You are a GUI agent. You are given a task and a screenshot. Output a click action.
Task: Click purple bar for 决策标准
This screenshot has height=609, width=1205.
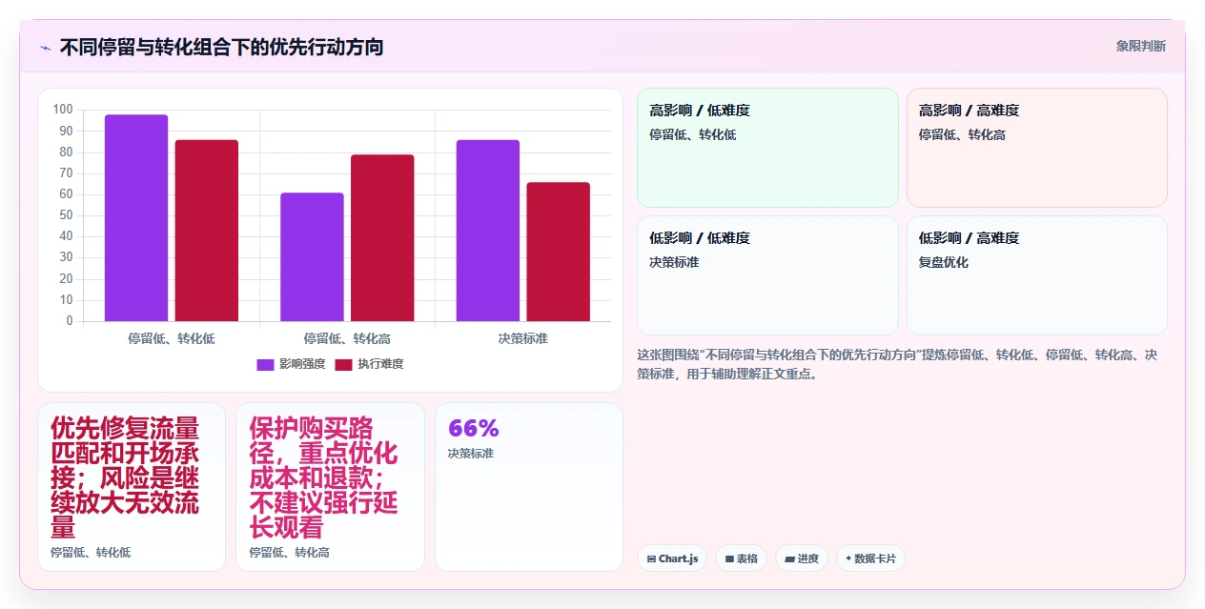coord(488,231)
